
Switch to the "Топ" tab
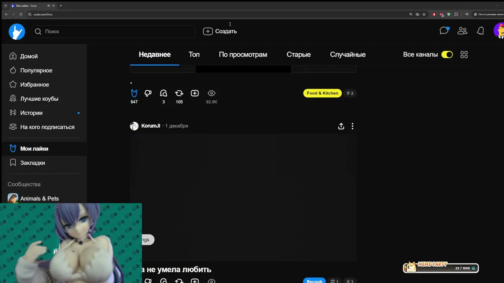click(194, 55)
